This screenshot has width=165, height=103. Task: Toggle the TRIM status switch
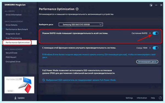(155, 48)
